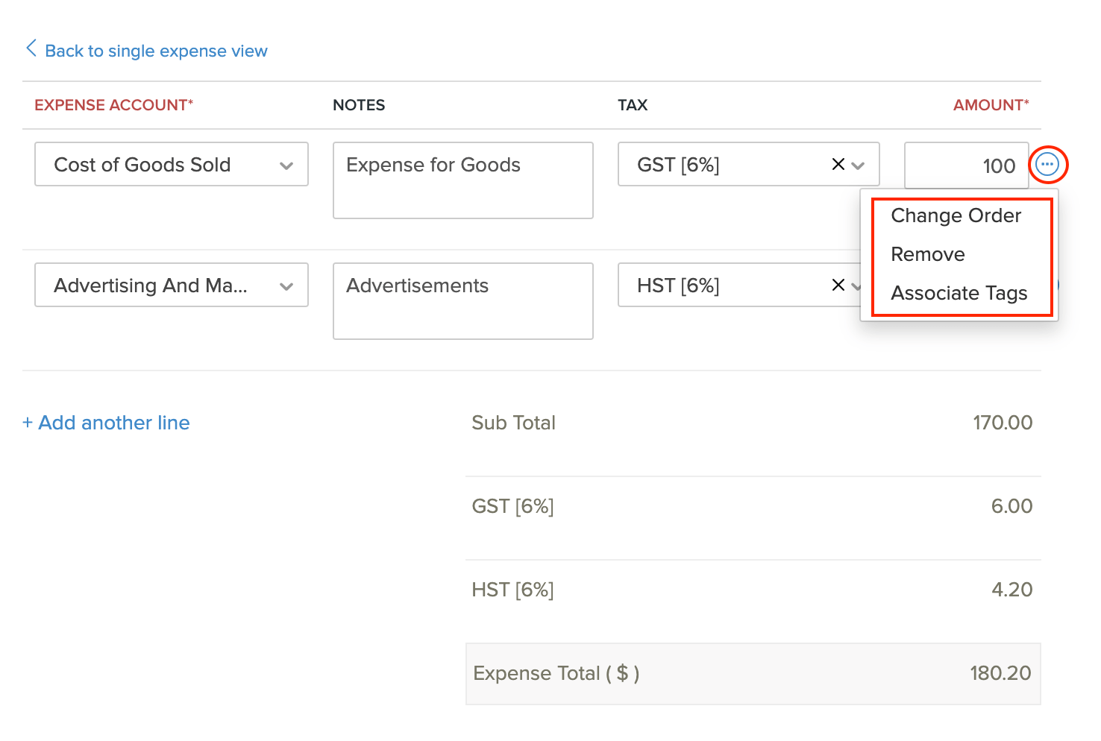1101x741 pixels.
Task: Select Associate Tags menu option
Action: [959, 293]
